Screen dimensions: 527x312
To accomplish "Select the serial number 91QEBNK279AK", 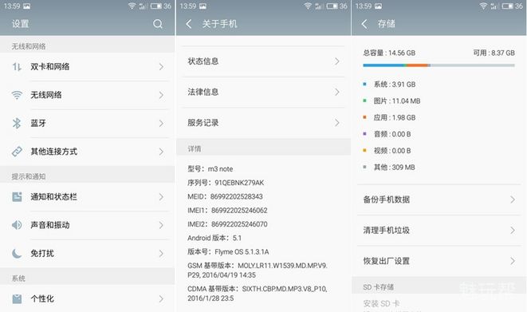I will (239, 183).
